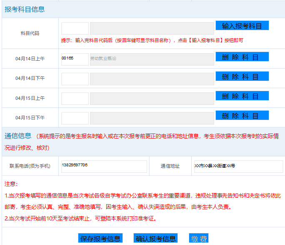Image resolution: width=285 pixels, height=245 pixels.
Task: Click the gray name field for 04月14日下午
Action: pyautogui.click(x=152, y=79)
